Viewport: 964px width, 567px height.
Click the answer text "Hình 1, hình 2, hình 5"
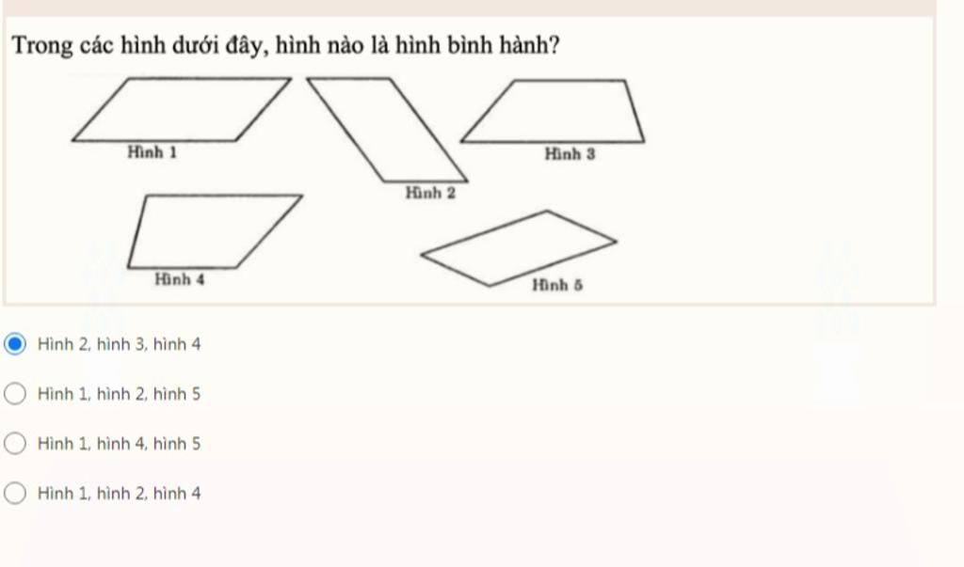click(120, 394)
